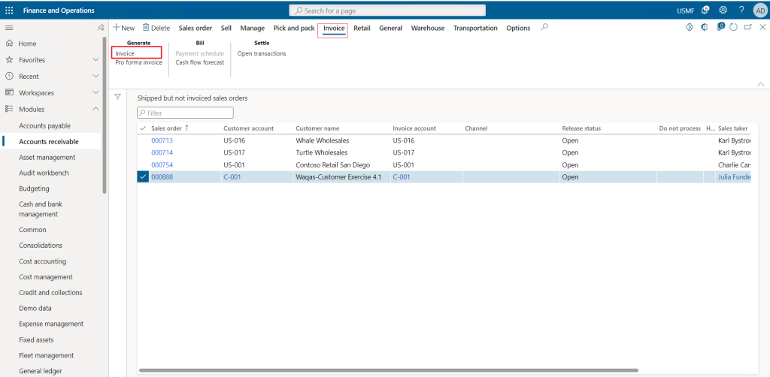Screen dimensions: 770x377
Task: Open the Warehouse tab
Action: coord(428,28)
